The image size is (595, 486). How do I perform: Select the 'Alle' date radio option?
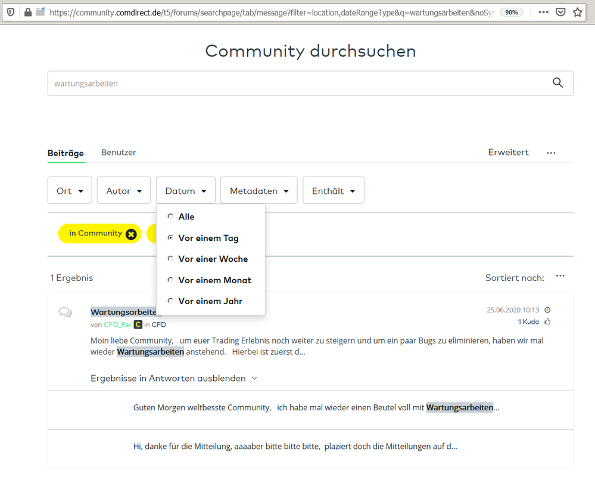[x=170, y=216]
